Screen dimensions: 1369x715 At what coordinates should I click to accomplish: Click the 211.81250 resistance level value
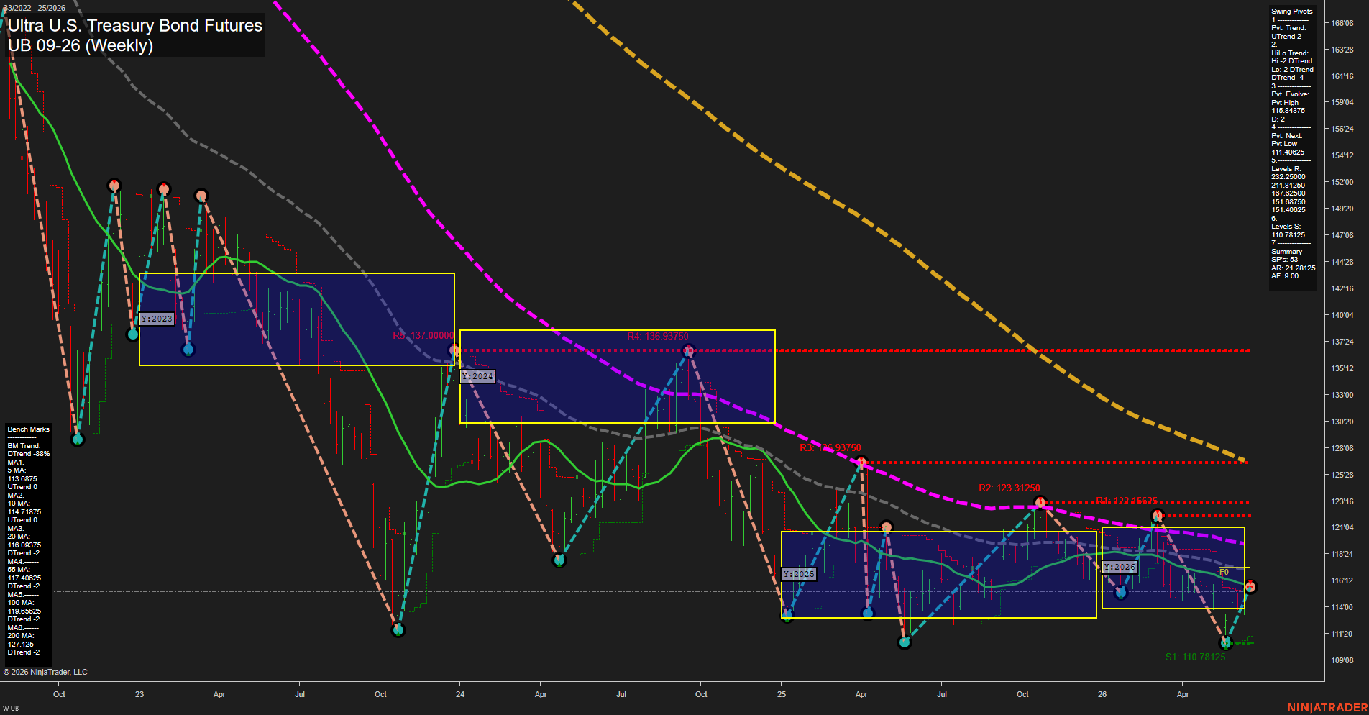1288,186
